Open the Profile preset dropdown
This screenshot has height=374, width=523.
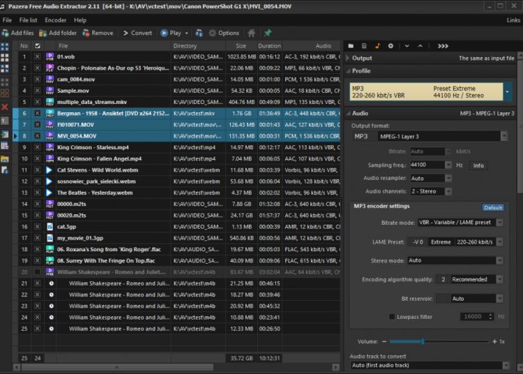[x=507, y=92]
